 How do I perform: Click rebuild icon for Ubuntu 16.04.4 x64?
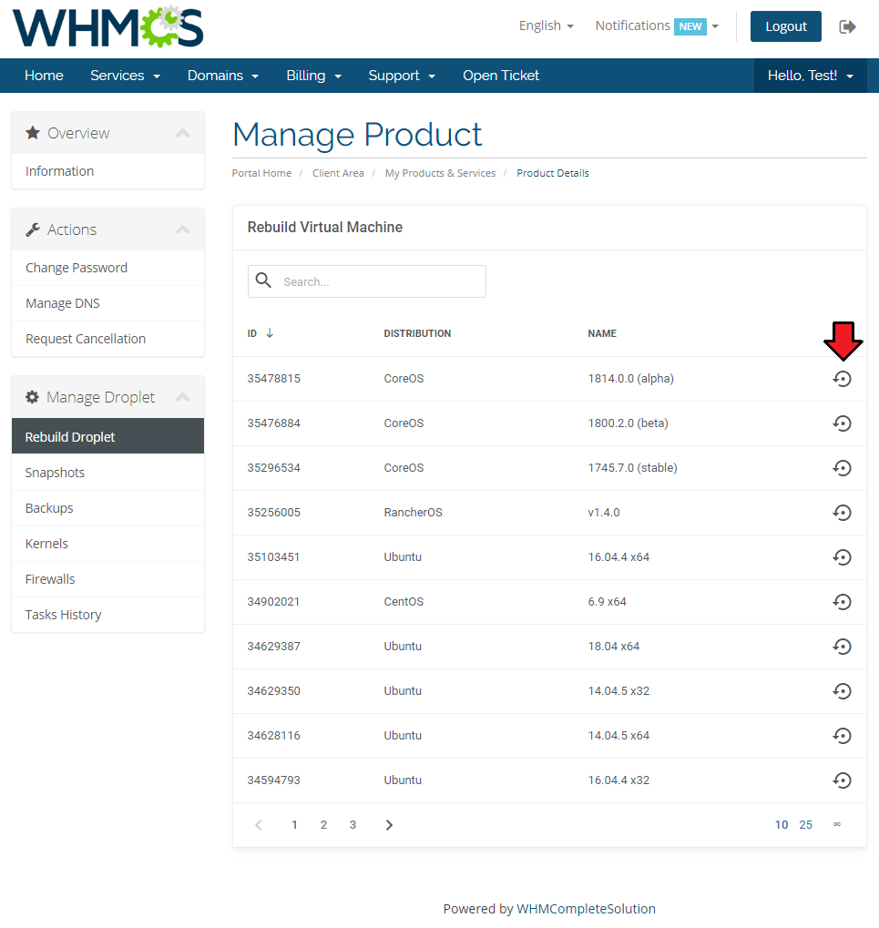click(842, 557)
